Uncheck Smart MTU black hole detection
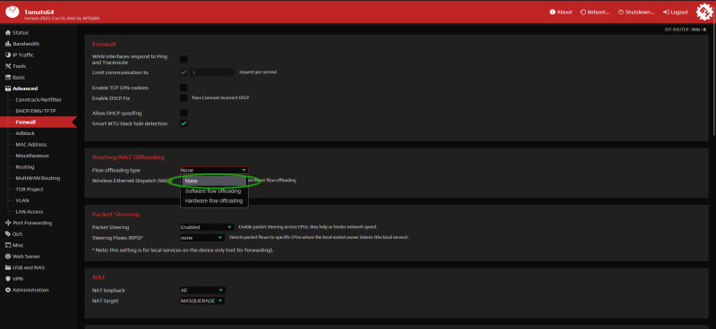This screenshot has height=329, width=716. tap(183, 123)
